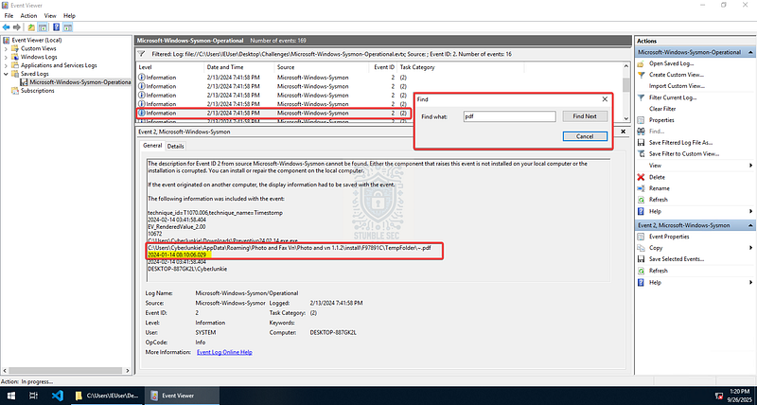Image resolution: width=757 pixels, height=405 pixels.
Task: Click the Forward arrow in toolbar
Action: click(17, 27)
